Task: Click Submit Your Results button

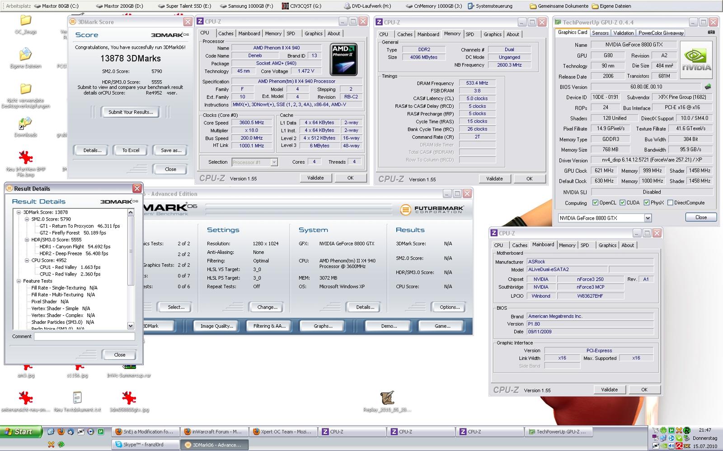Action: [131, 112]
